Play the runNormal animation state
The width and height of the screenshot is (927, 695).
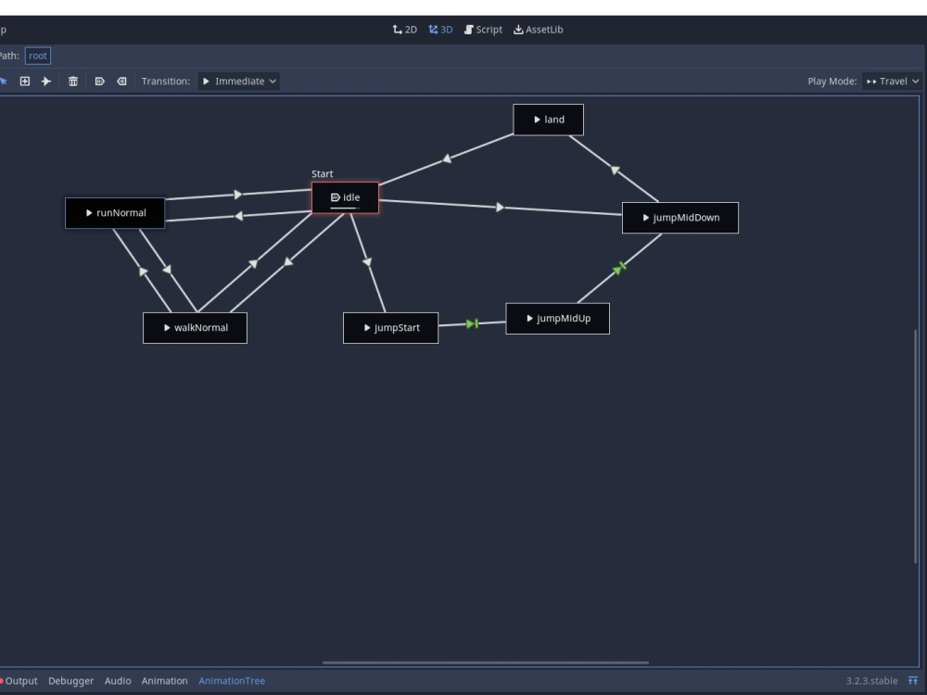89,212
